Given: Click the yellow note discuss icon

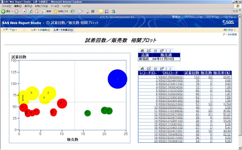Looking at the screenshot, I should 101,11.
